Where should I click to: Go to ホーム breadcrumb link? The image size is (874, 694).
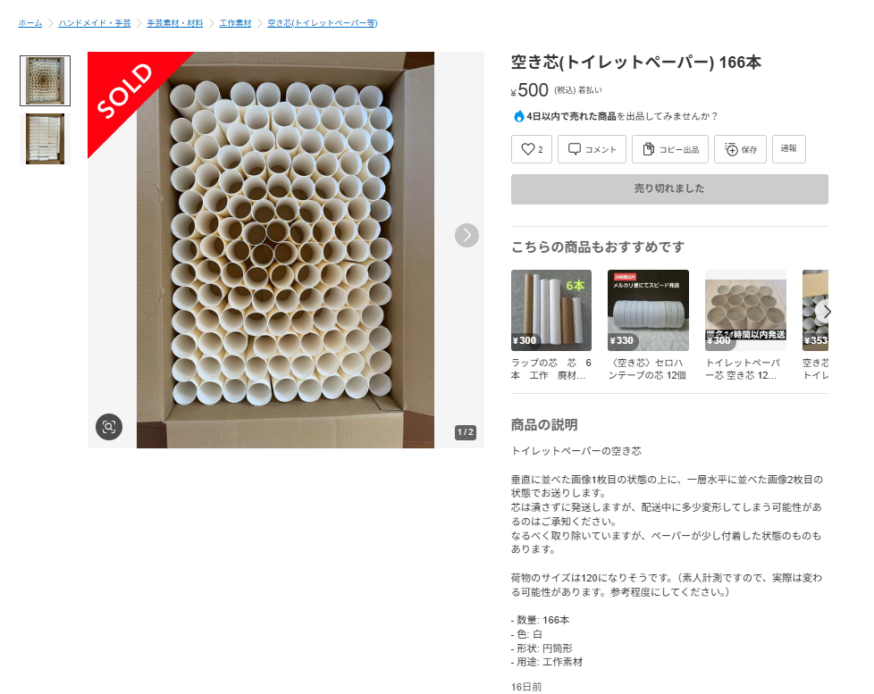click(x=30, y=23)
